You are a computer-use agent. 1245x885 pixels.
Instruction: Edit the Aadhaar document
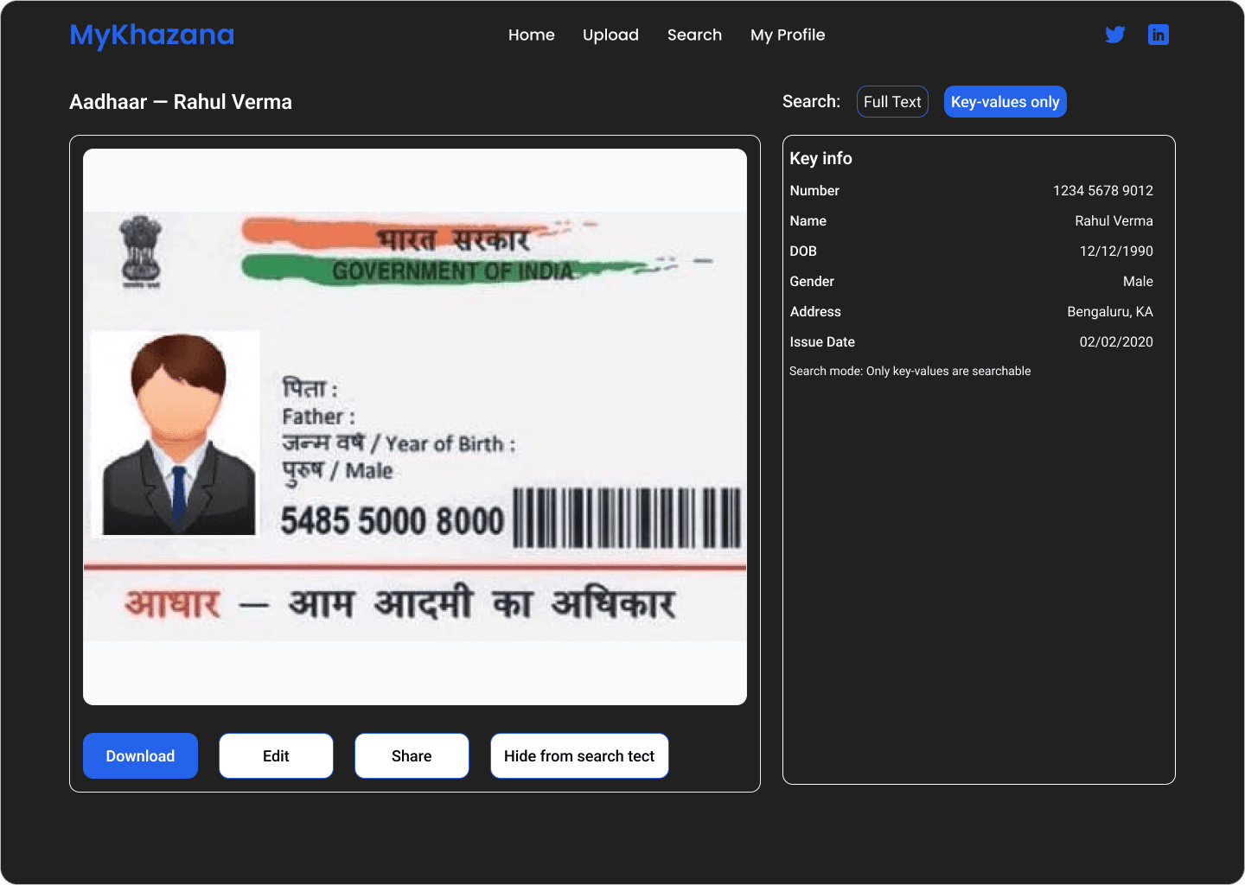click(276, 755)
